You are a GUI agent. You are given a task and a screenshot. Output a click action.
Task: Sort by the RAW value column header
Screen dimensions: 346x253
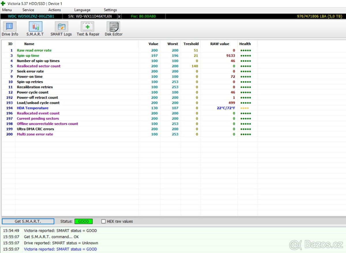[x=220, y=44]
